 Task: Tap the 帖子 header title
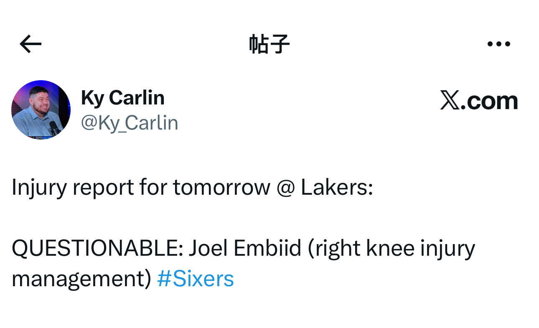269,44
